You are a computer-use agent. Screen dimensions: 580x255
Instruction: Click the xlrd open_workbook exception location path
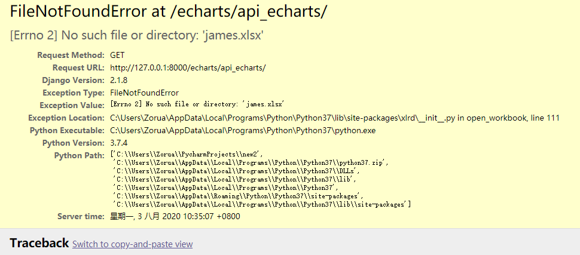pos(334,118)
